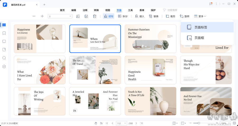Open the comments sidebar panel
This screenshot has width=238, height=126.
[4, 41]
